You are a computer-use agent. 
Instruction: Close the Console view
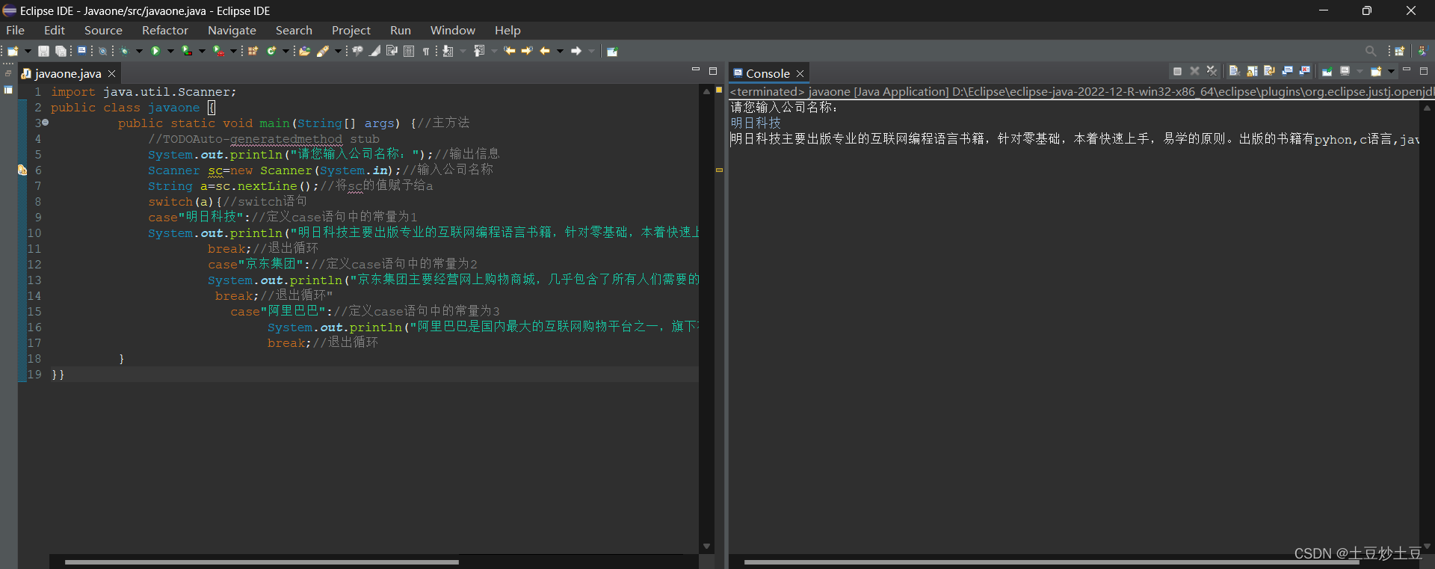click(x=800, y=73)
